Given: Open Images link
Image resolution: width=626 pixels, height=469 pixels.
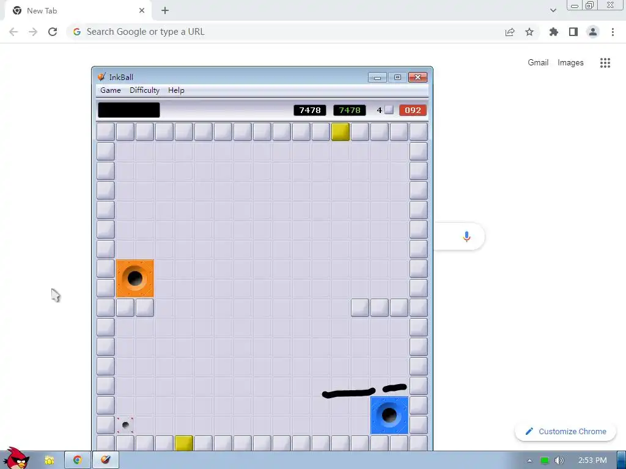Looking at the screenshot, I should (570, 63).
